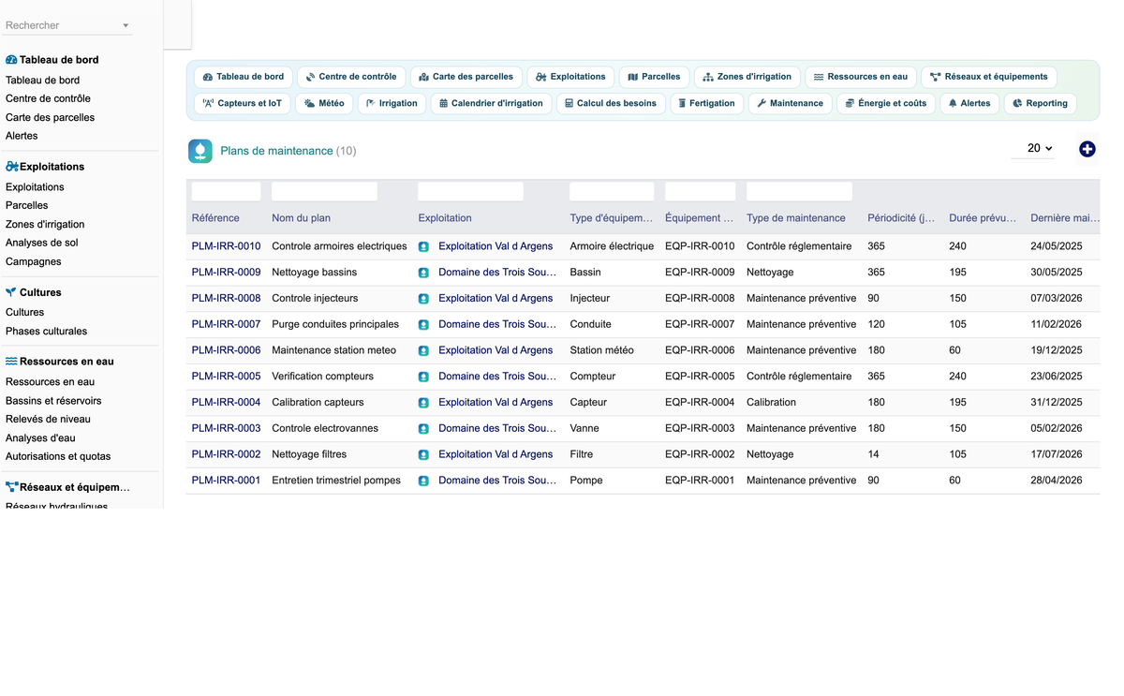Open plan PLM-IRR-0004 reference link
Image resolution: width=1124 pixels, height=696 pixels.
pos(226,403)
